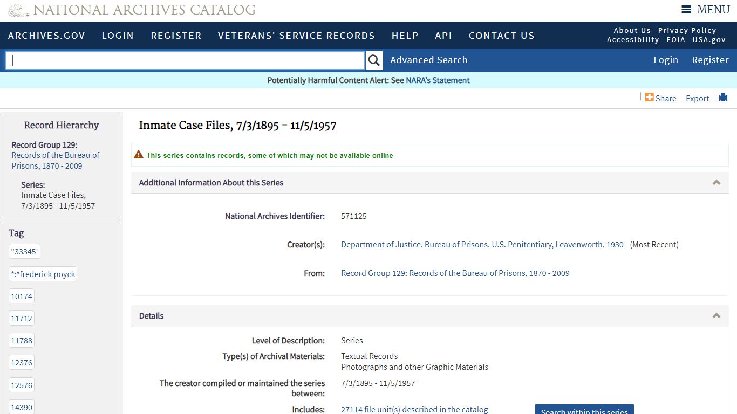Open FOIA link
The image size is (737, 414).
click(x=675, y=40)
